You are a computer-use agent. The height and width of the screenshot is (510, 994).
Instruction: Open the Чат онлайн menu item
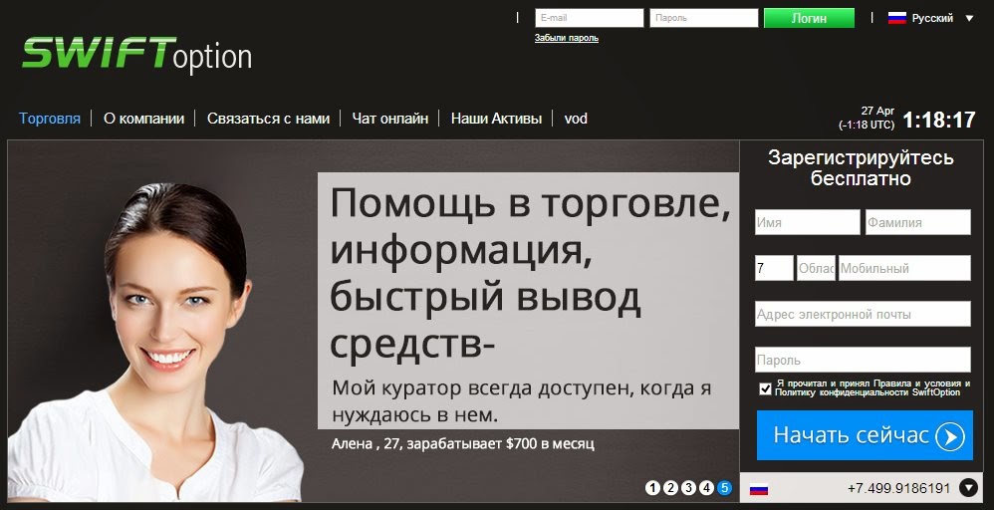tap(389, 119)
